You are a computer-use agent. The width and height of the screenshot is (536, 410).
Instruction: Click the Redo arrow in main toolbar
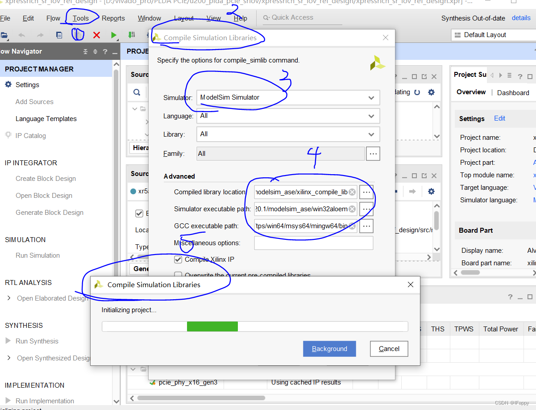click(40, 35)
